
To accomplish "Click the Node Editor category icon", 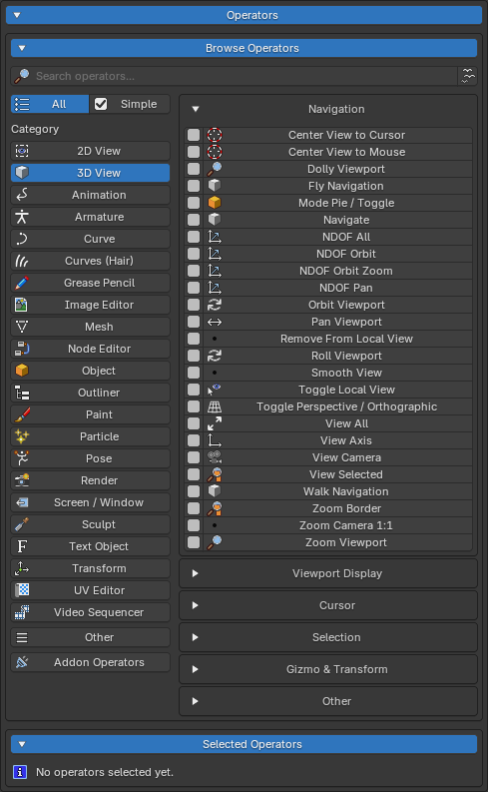I will [22, 349].
